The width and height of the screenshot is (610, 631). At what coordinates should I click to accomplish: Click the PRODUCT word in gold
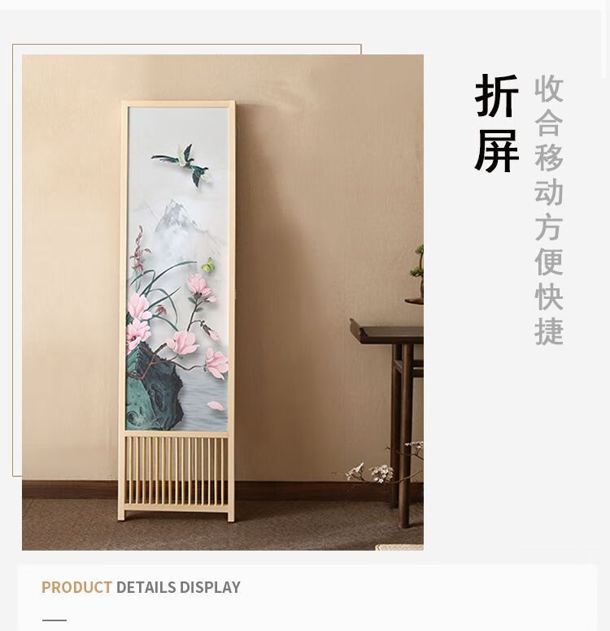pyautogui.click(x=76, y=587)
